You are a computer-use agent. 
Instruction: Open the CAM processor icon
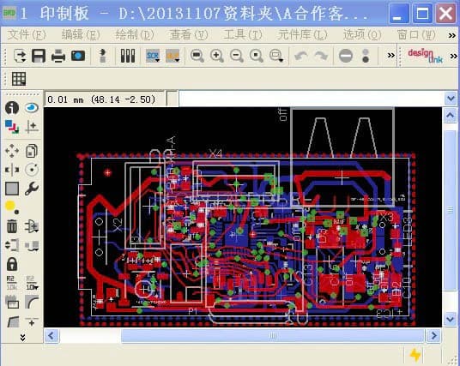pos(78,56)
